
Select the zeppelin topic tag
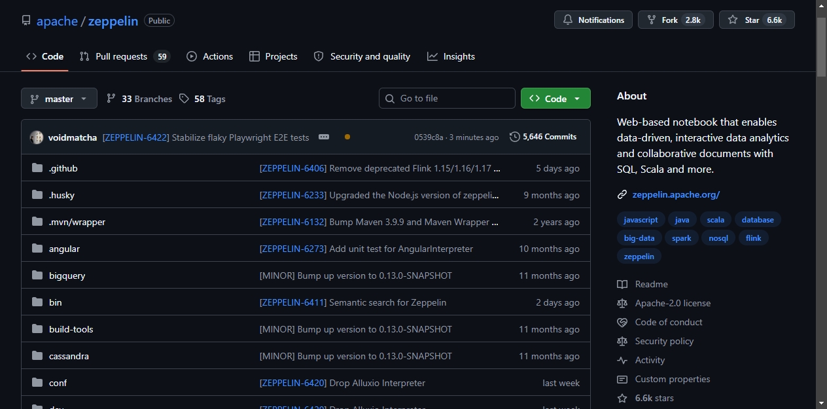click(639, 257)
